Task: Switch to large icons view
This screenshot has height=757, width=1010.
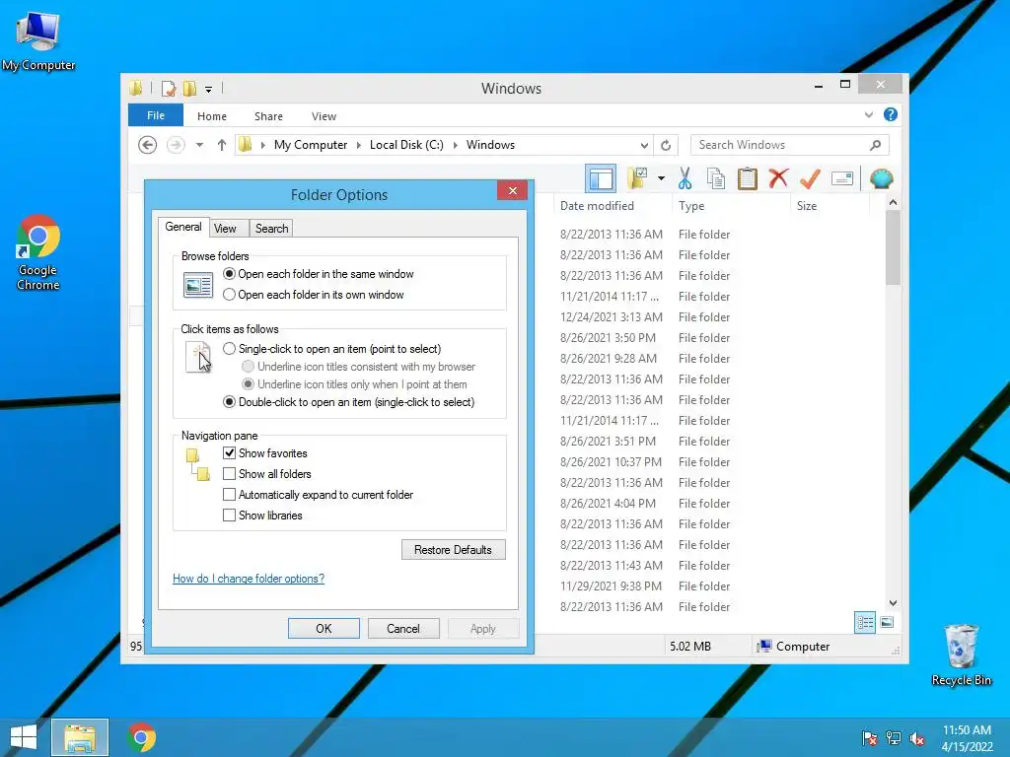Action: [887, 622]
